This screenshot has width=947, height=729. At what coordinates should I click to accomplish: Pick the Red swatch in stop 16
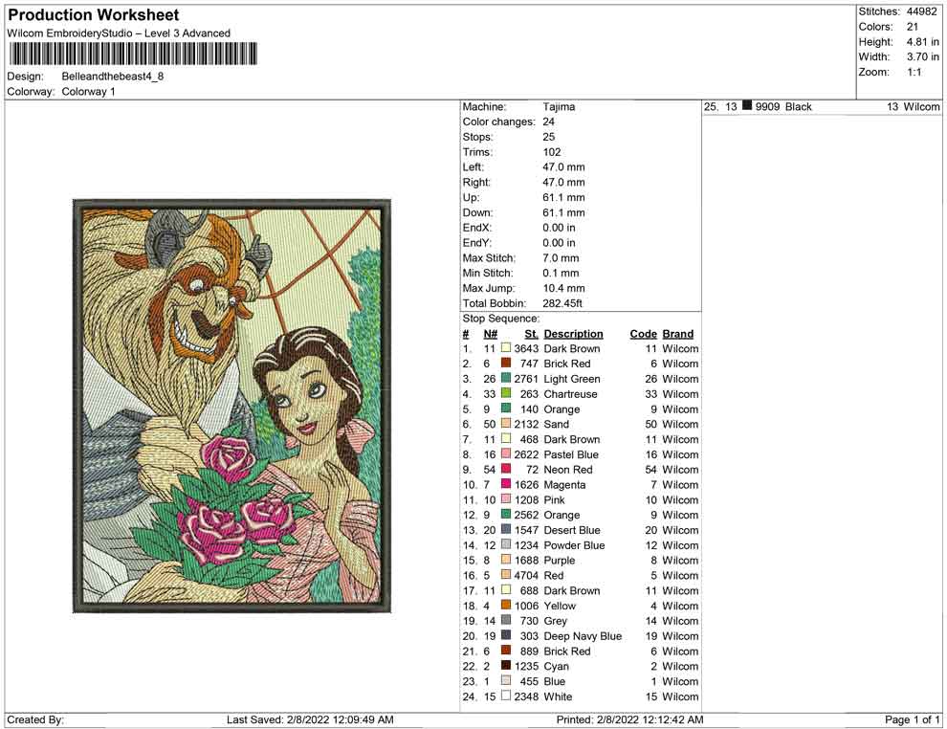point(506,574)
